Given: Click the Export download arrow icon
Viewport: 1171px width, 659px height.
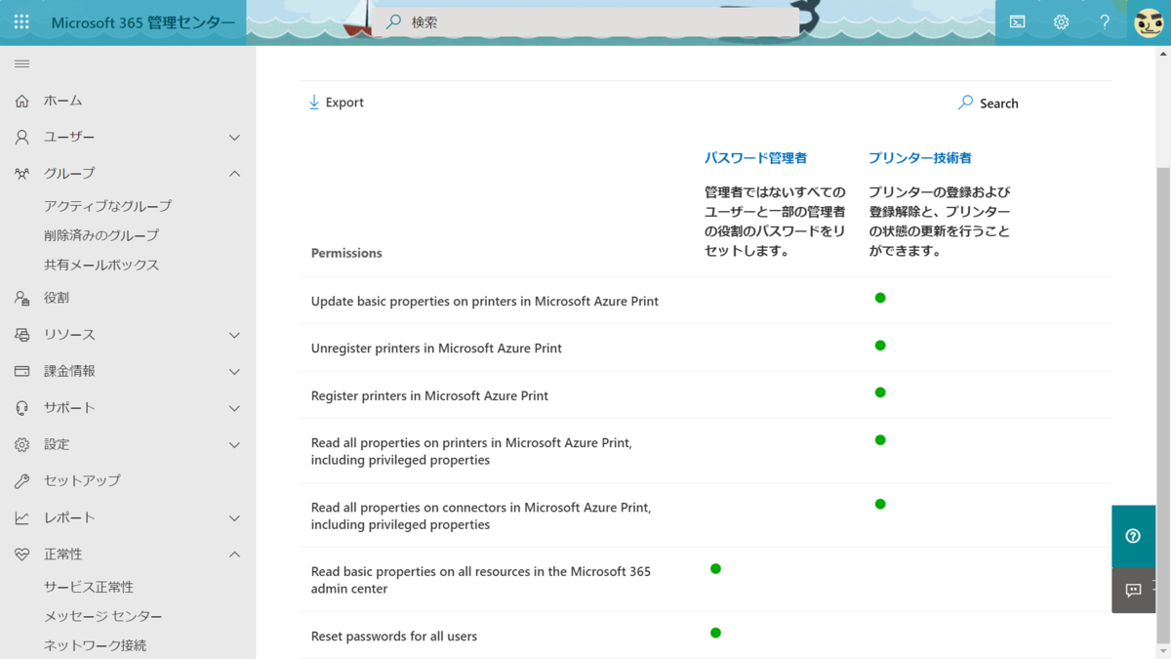Looking at the screenshot, I should point(314,103).
